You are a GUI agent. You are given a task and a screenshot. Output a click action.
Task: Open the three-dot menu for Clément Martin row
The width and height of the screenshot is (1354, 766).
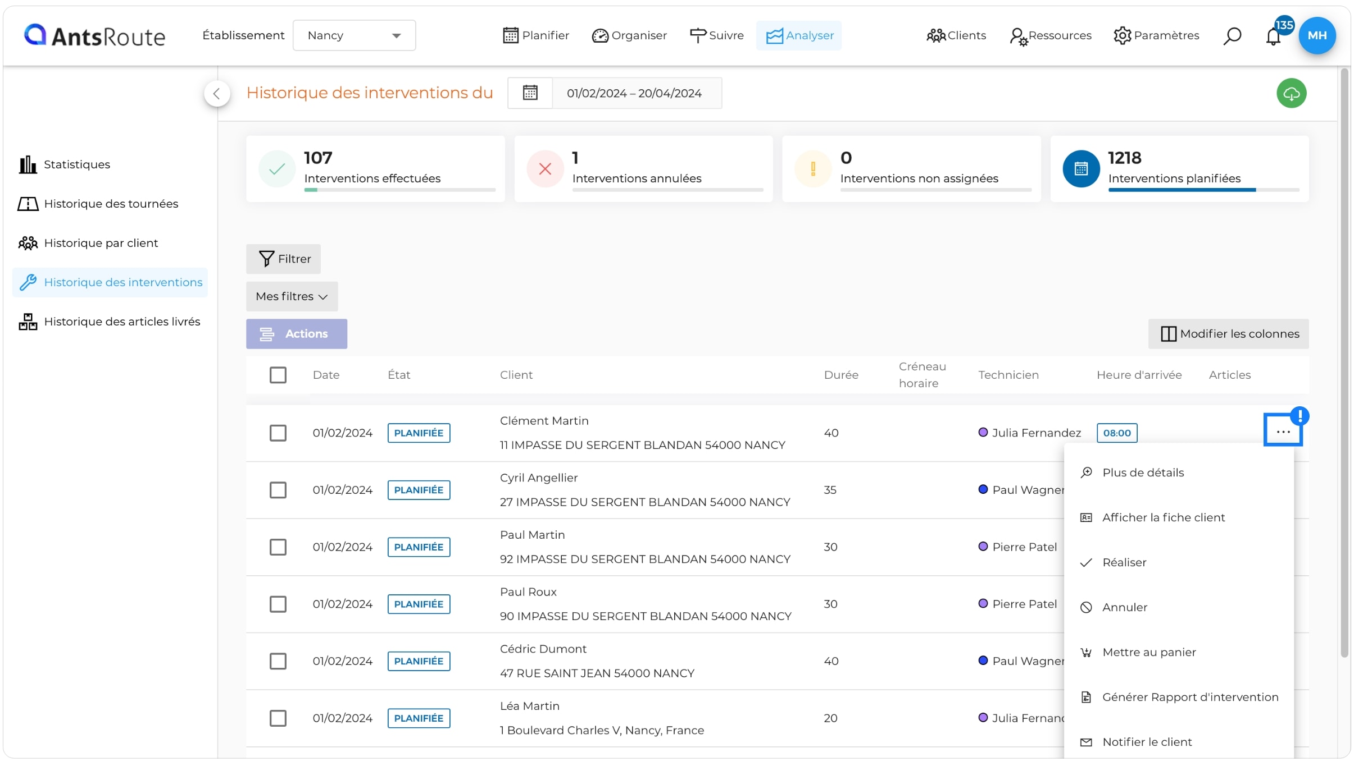[1283, 431]
